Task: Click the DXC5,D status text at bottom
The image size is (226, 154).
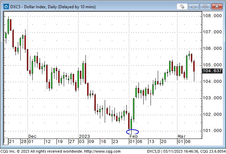Action: click(x=154, y=151)
